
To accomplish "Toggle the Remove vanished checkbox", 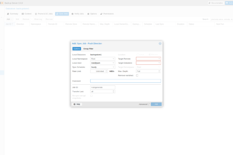I will [137, 76].
